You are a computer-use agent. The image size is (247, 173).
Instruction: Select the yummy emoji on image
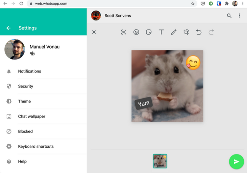pyautogui.click(x=193, y=63)
